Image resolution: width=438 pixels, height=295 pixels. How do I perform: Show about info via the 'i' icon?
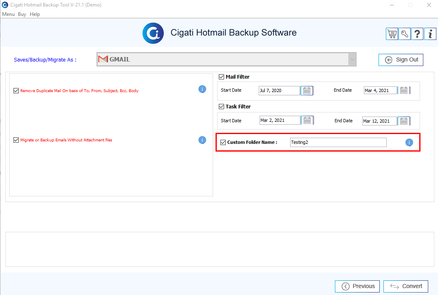[430, 34]
